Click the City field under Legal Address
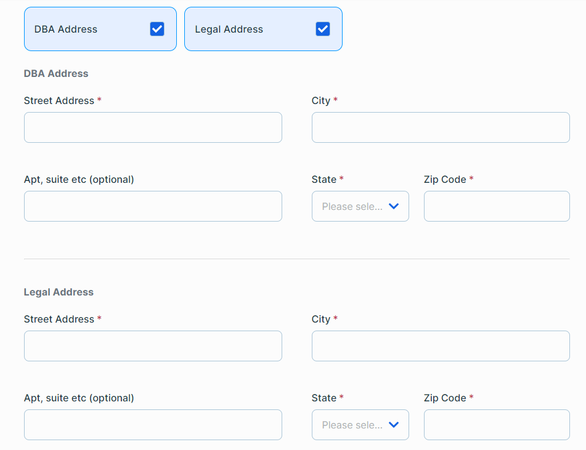This screenshot has width=586, height=450. click(441, 346)
